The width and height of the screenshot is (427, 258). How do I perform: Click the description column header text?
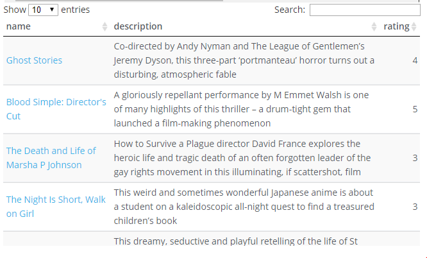pyautogui.click(x=138, y=26)
